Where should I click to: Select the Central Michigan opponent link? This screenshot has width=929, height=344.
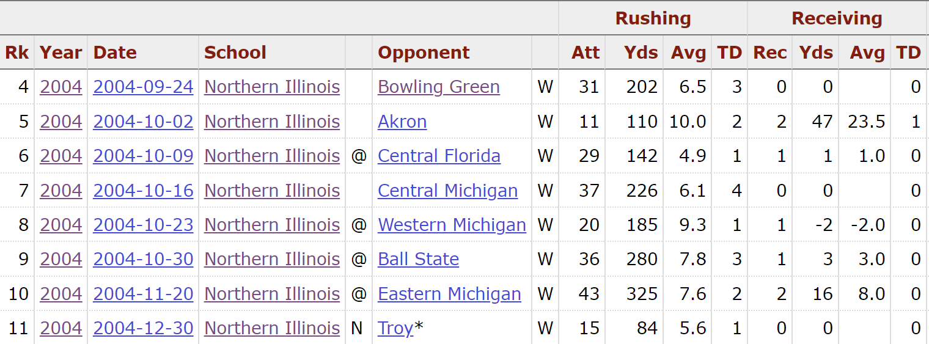tap(447, 191)
